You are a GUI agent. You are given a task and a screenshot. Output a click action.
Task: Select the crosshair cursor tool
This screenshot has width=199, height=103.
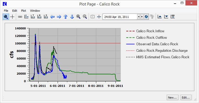pyautogui.click(x=12, y=17)
